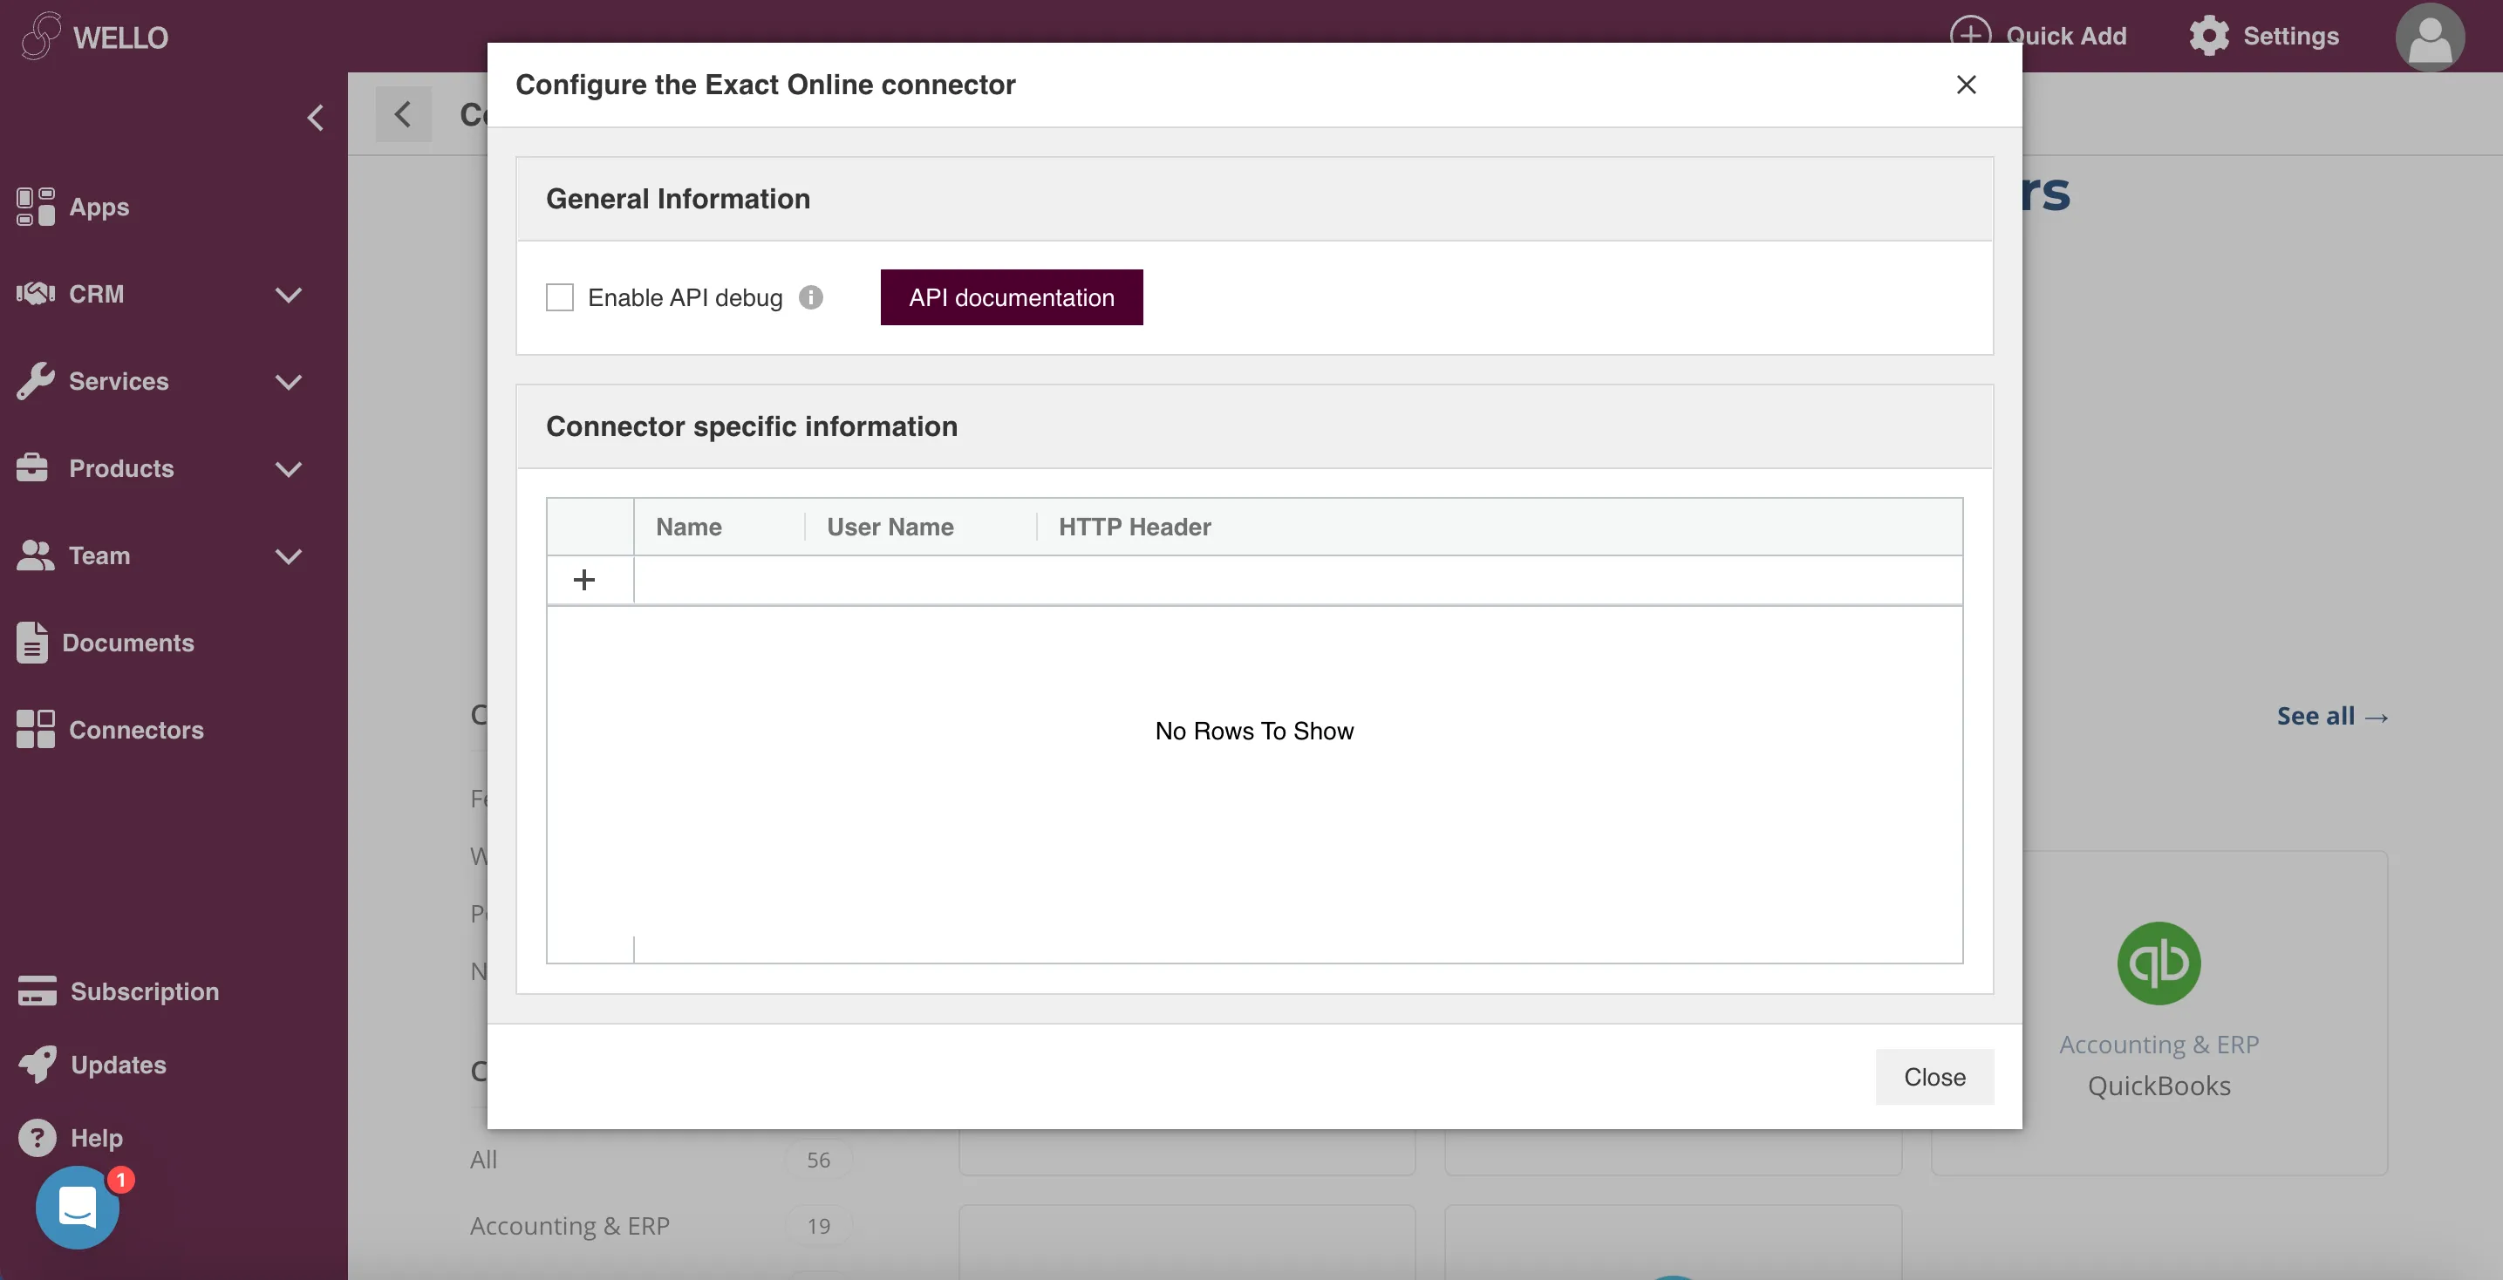Click the Services wrench icon

[36, 381]
